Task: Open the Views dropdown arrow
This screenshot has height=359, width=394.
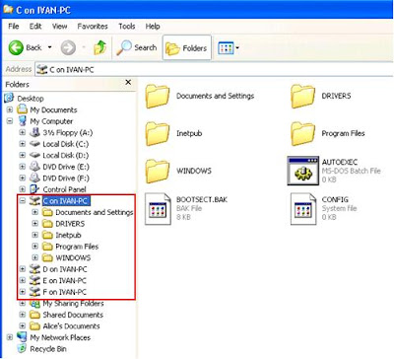Action: coord(237,48)
